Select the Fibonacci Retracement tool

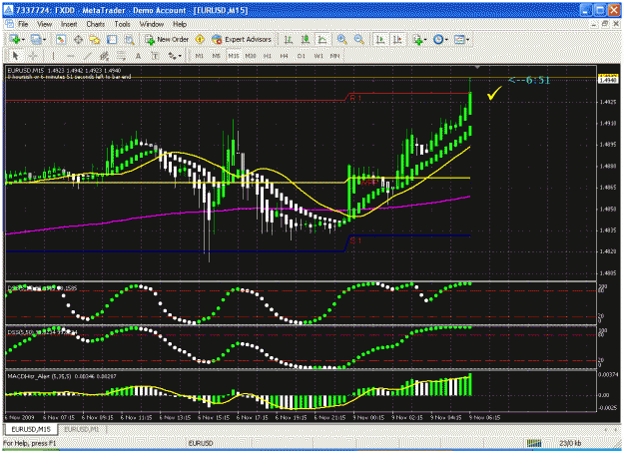121,56
